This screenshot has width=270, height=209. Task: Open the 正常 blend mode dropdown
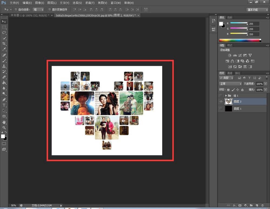[x=230, y=84]
